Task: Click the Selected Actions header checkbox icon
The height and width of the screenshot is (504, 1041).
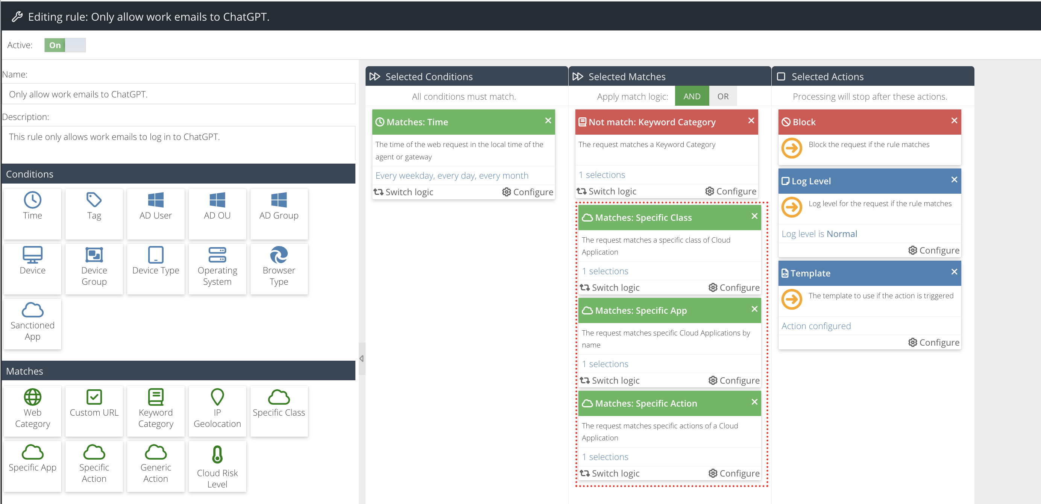Action: [x=781, y=76]
